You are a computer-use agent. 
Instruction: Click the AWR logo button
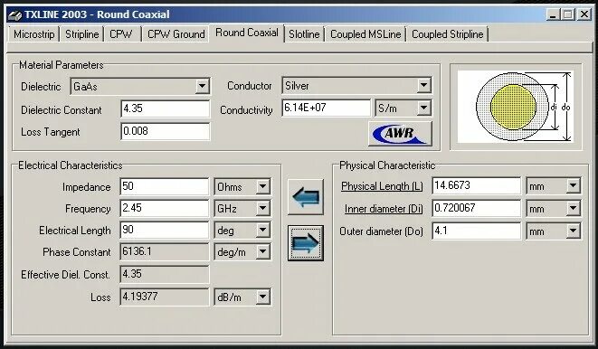[x=400, y=133]
